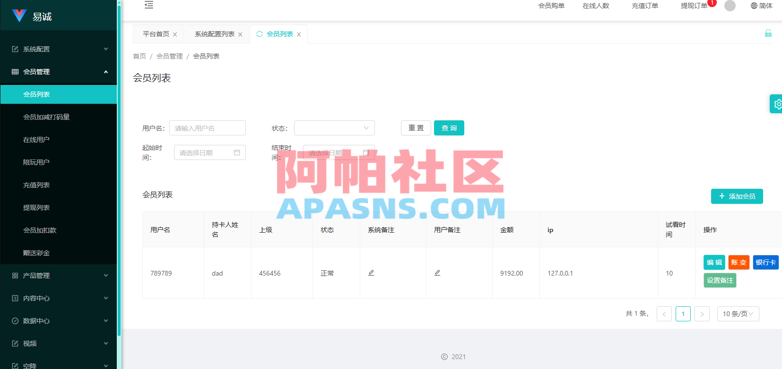Close the 系统配置列表 tab
Viewport: 782px width, 369px height.
coord(240,34)
